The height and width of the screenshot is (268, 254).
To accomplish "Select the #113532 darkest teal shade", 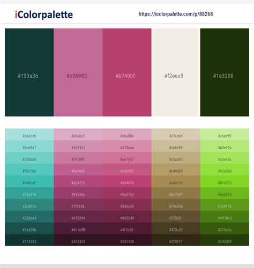I will pos(29,240).
